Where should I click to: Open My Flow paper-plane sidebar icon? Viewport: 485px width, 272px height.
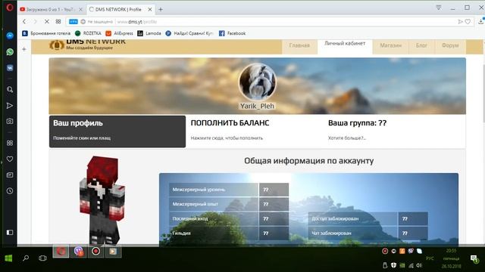coord(10,106)
